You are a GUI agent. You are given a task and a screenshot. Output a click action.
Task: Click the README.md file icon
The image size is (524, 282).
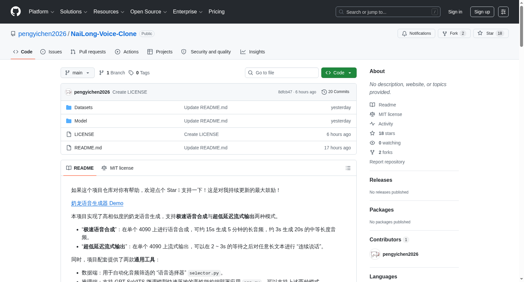69,148
